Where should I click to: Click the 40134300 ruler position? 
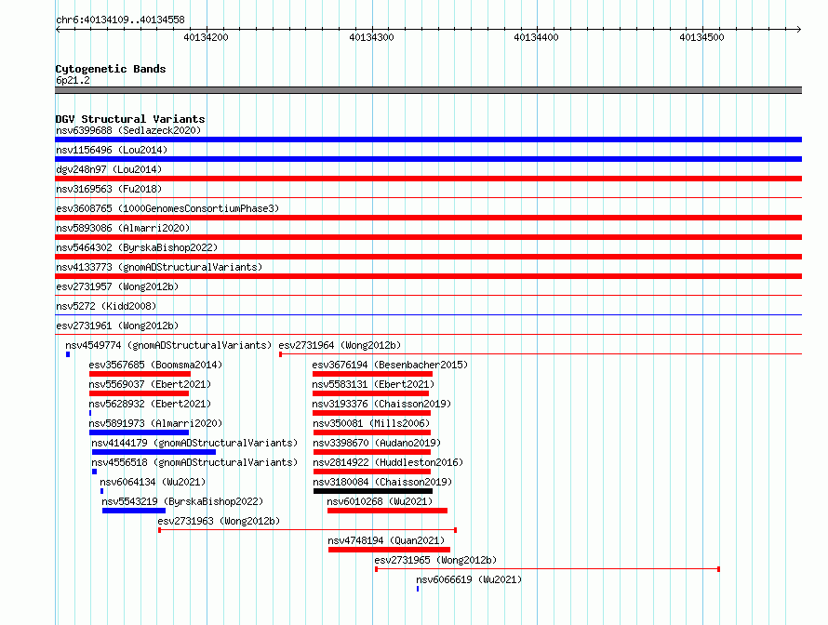371,37
